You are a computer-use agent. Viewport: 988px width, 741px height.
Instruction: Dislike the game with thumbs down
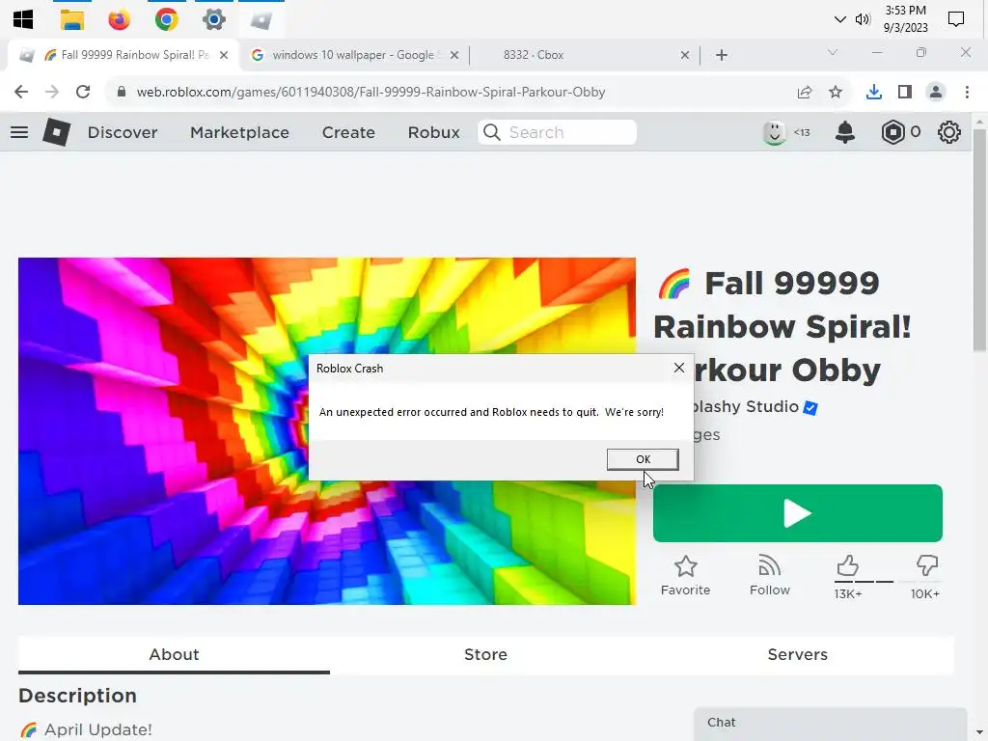tap(926, 565)
